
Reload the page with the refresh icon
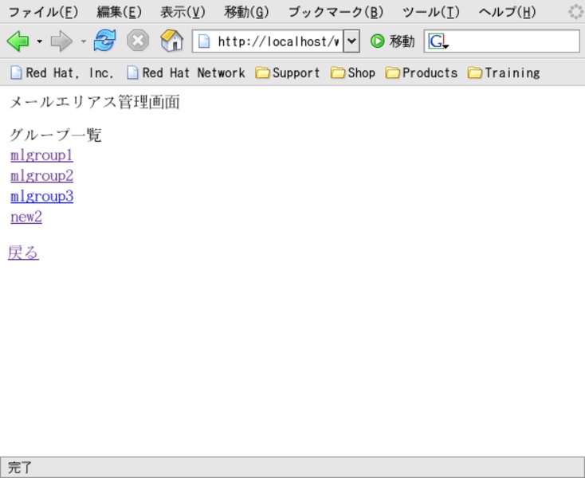tap(105, 41)
